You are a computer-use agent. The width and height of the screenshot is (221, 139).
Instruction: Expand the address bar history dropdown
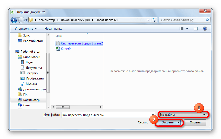point(148,20)
